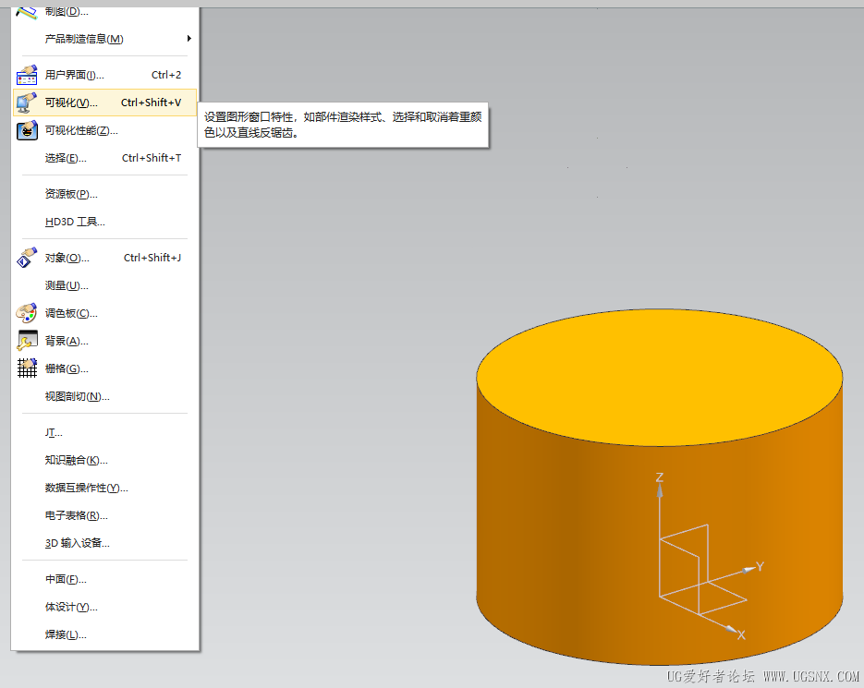Screen dimensions: 864x688
Task: Click the 背景 (Background) preferences icon
Action: (26, 340)
